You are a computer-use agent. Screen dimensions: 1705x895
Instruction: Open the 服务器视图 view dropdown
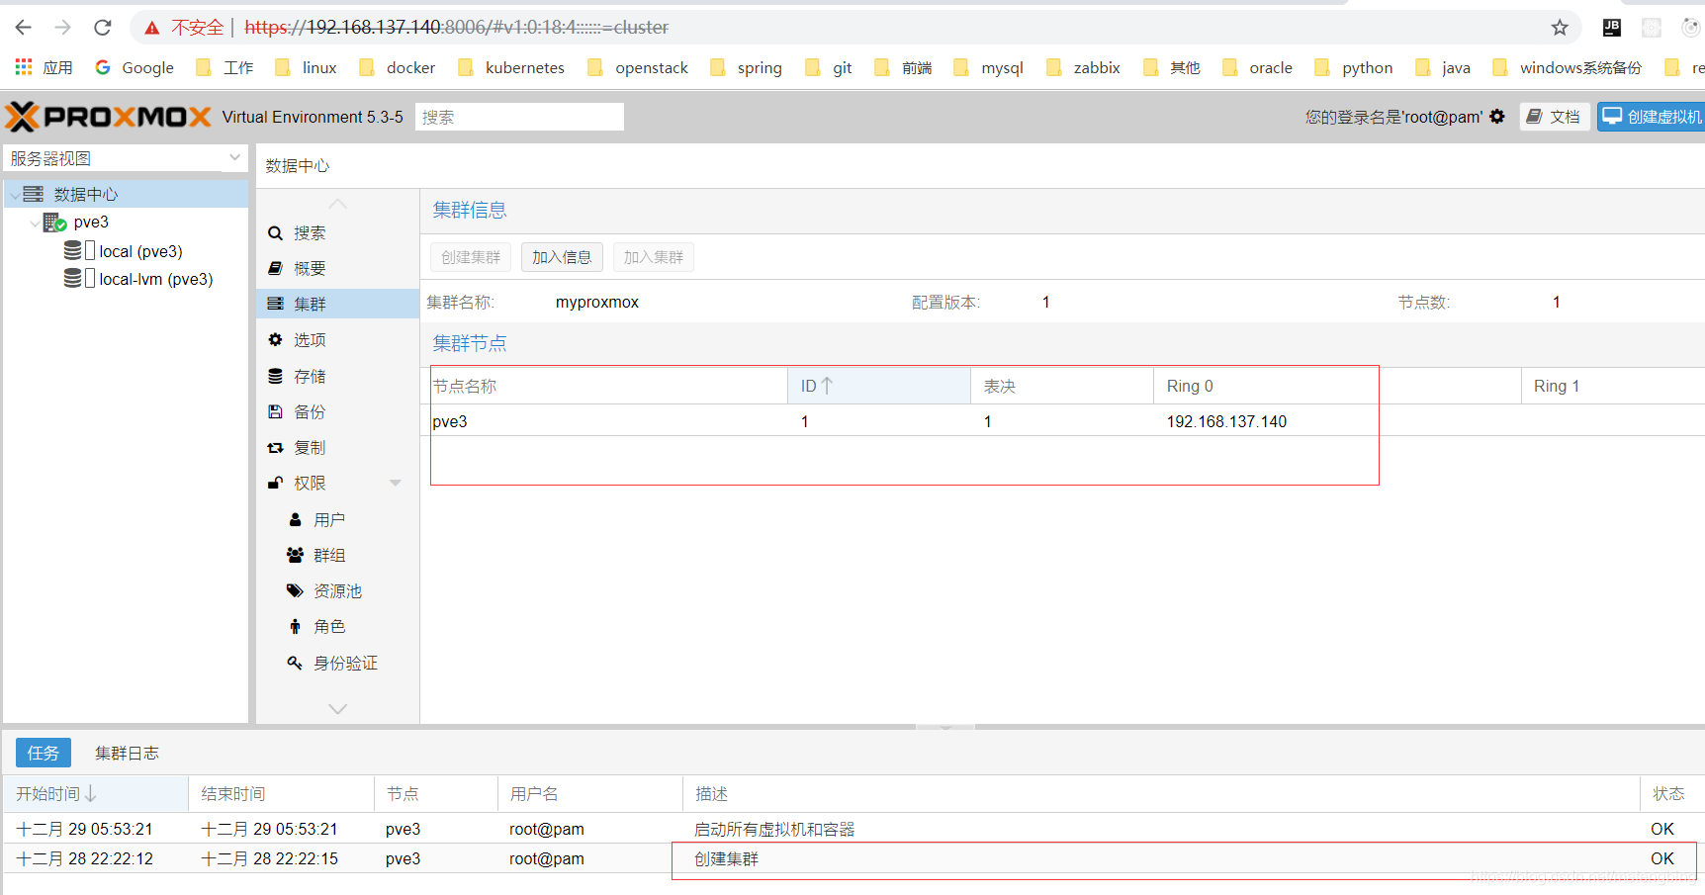coord(126,158)
